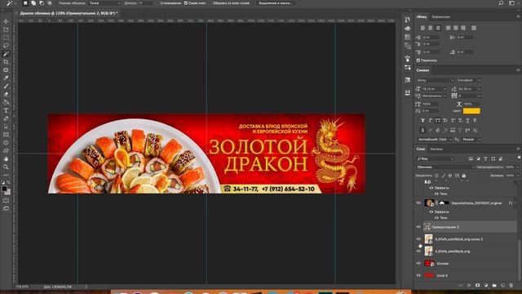Click the add layer style fx icon
Screen dimensions: 522x294
click(469, 285)
